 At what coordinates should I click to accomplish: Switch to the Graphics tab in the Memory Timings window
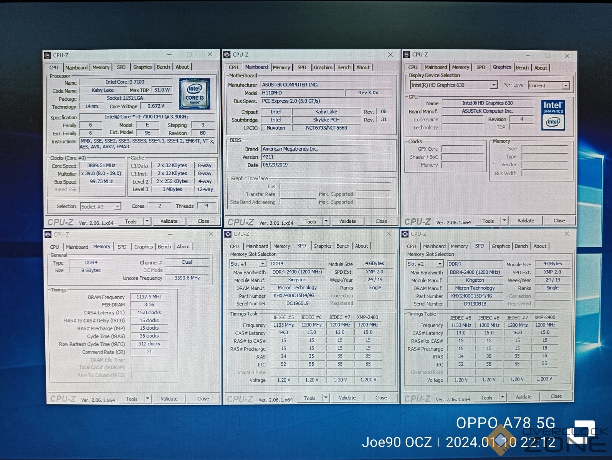tap(144, 247)
